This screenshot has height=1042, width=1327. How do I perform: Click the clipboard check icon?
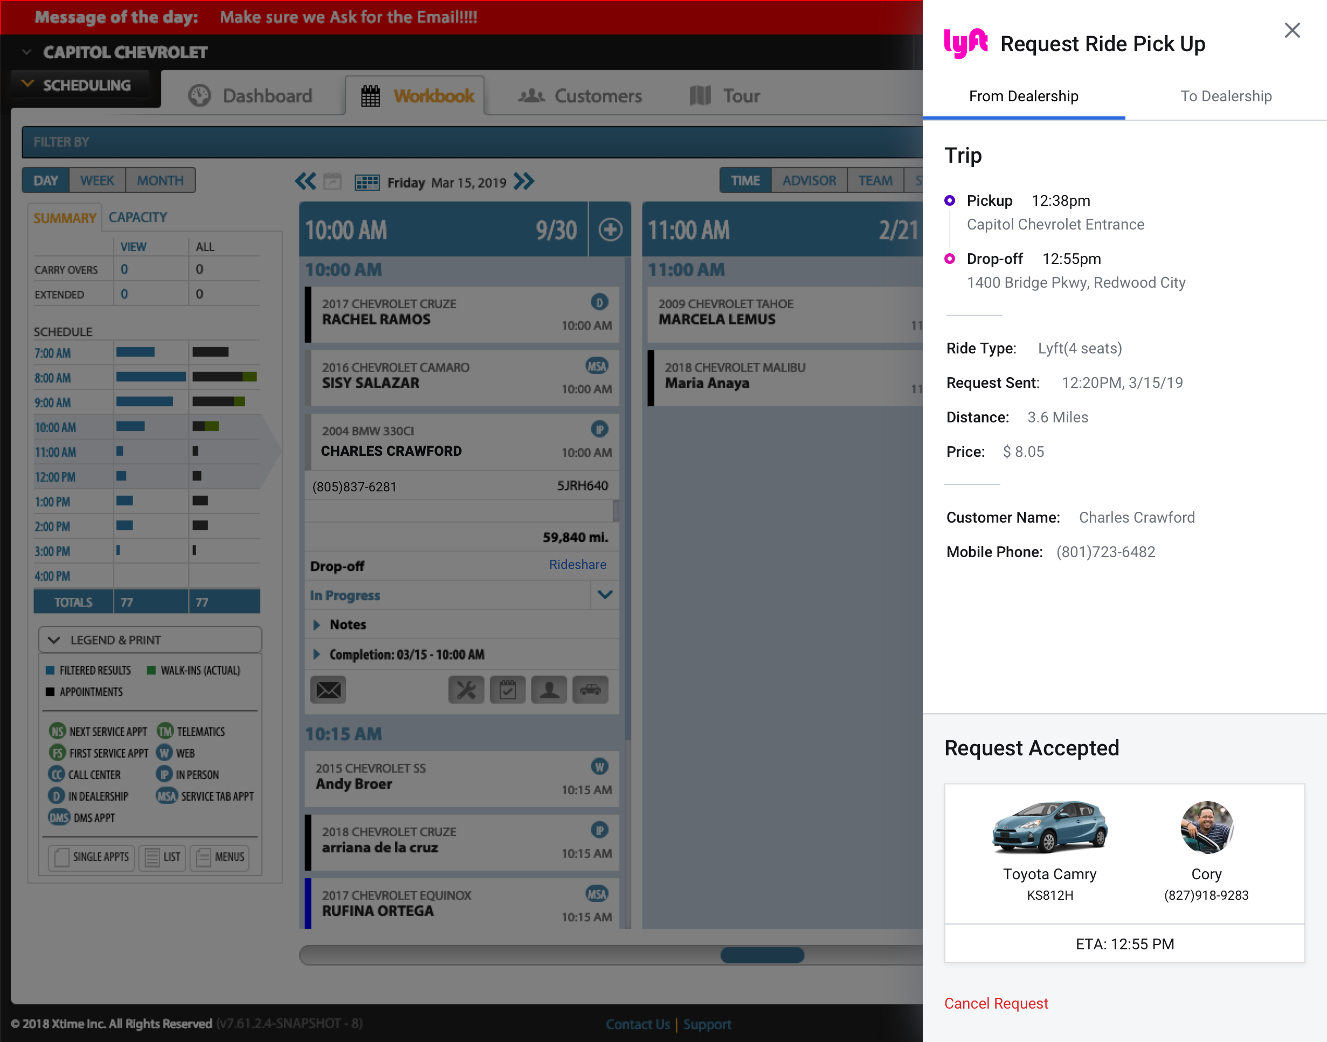pyautogui.click(x=508, y=690)
